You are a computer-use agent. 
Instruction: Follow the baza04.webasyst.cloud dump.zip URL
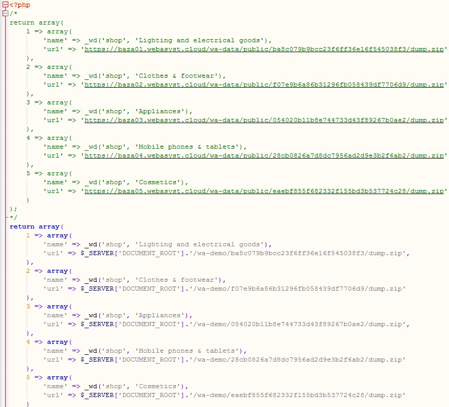coord(264,155)
